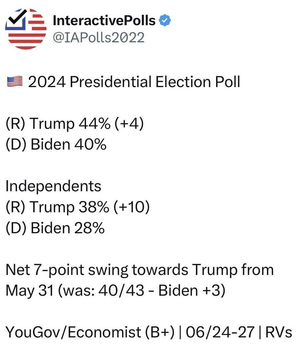The image size is (306, 346).
Task: Click the Trump 44% result line
Action: (58, 123)
